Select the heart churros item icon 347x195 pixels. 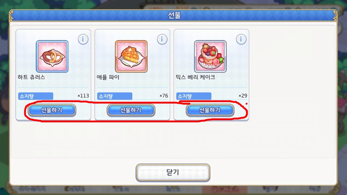click(52, 56)
